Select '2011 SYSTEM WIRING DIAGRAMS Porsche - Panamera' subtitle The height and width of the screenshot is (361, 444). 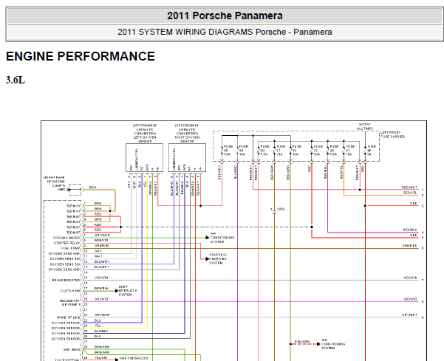coord(225,32)
